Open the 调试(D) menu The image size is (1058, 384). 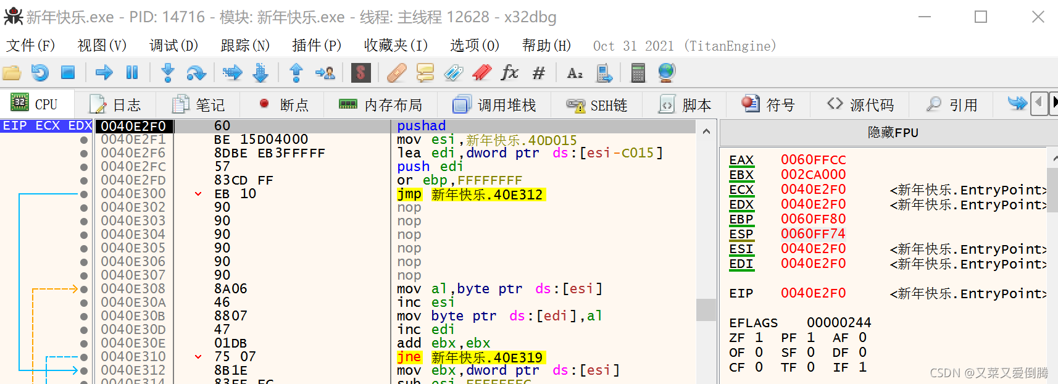(x=173, y=46)
